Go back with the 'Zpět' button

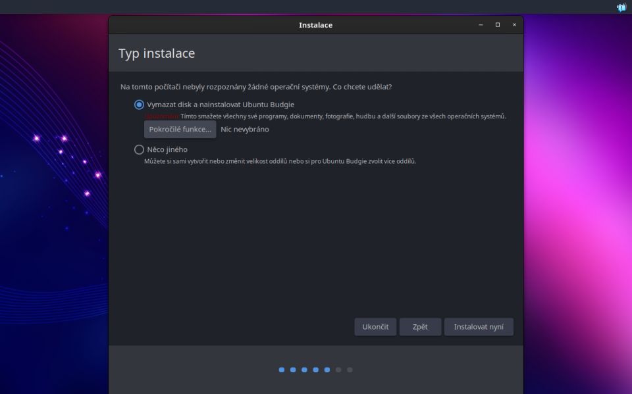420,327
